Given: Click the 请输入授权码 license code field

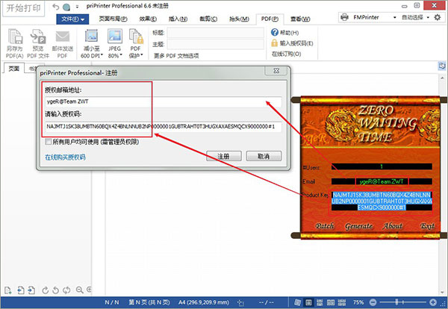Looking at the screenshot, I should coord(164,126).
